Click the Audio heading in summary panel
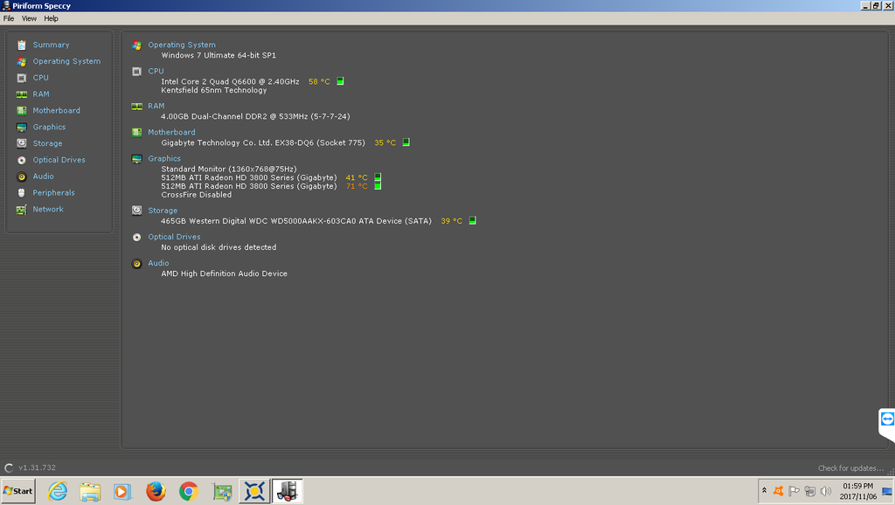 coord(158,262)
